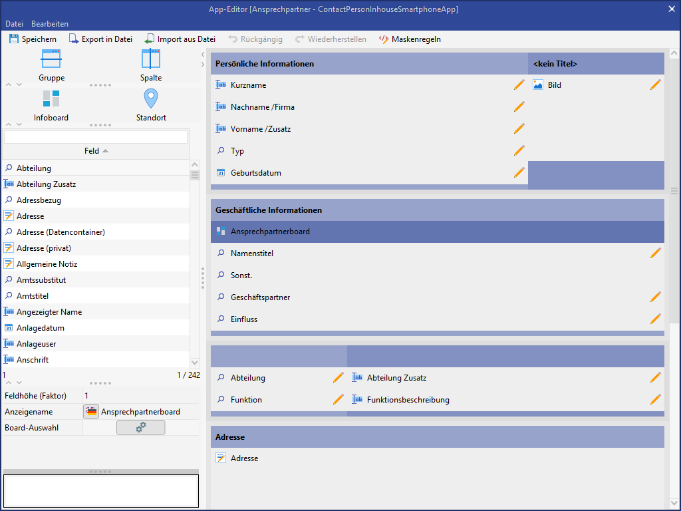Click the pencil icon next to Kurzname
681x511 pixels.
click(519, 85)
